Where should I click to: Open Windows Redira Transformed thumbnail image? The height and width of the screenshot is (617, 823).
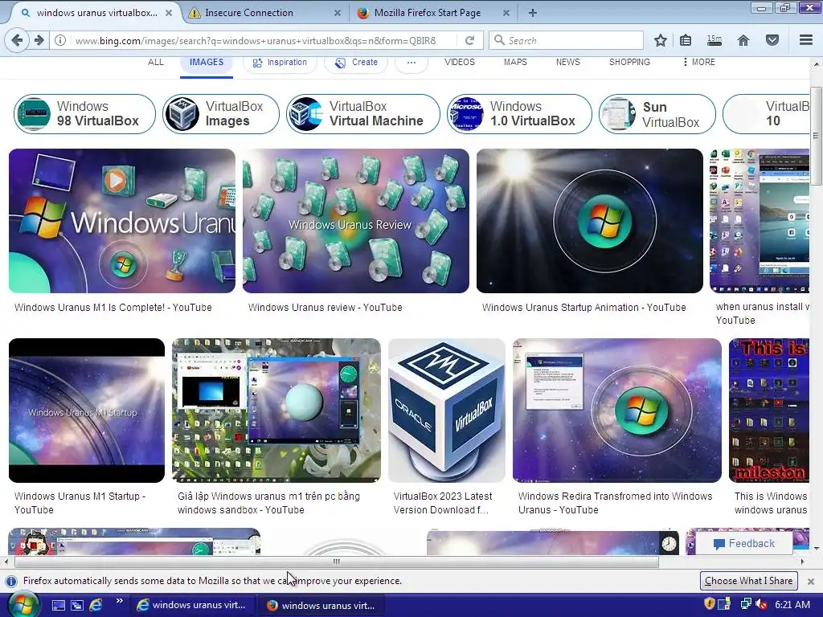point(616,411)
